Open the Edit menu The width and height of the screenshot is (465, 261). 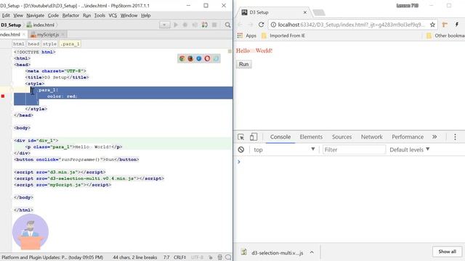pyautogui.click(x=6, y=15)
